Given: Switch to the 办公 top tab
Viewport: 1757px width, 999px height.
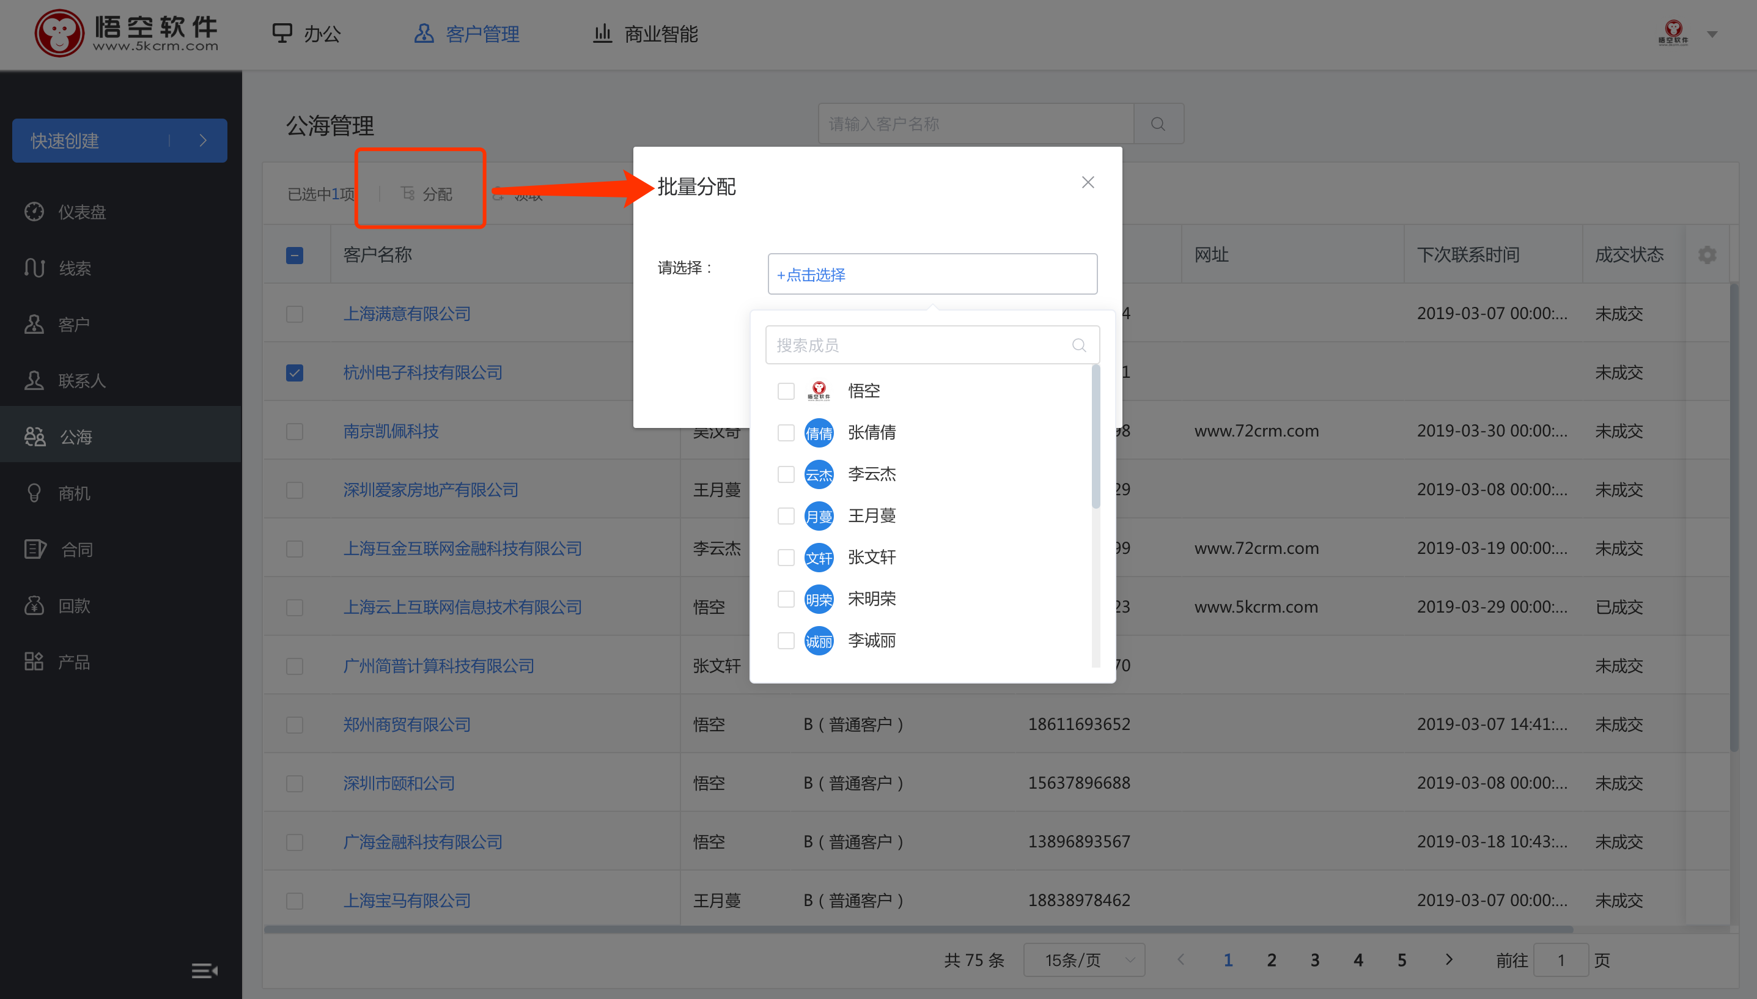Looking at the screenshot, I should click(x=307, y=34).
